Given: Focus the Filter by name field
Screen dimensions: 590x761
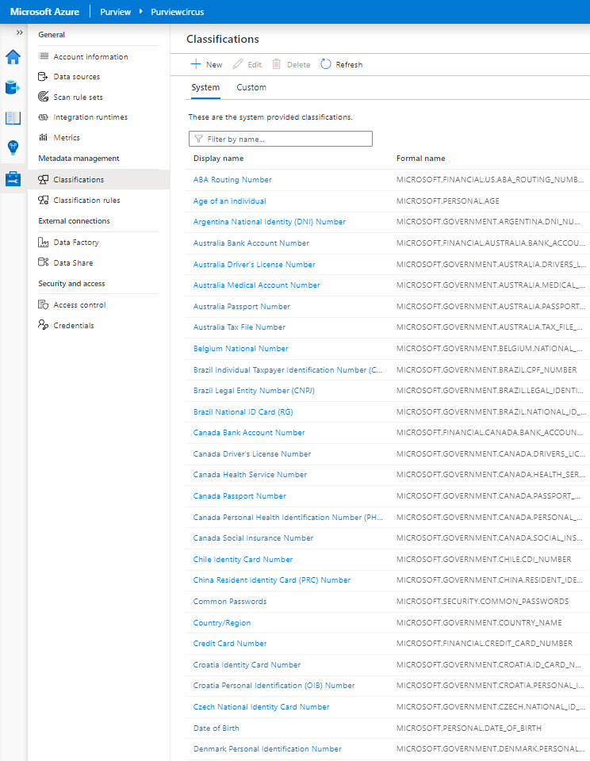Looking at the screenshot, I should tap(280, 139).
